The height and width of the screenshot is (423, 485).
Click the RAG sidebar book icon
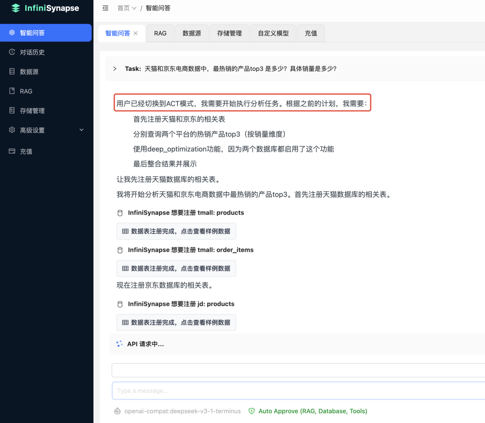12,91
